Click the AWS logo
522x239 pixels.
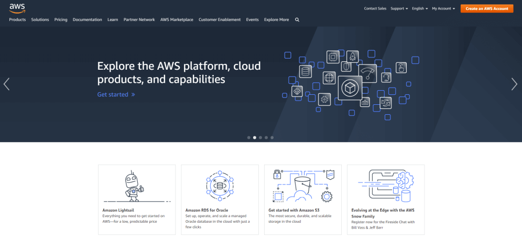point(17,8)
